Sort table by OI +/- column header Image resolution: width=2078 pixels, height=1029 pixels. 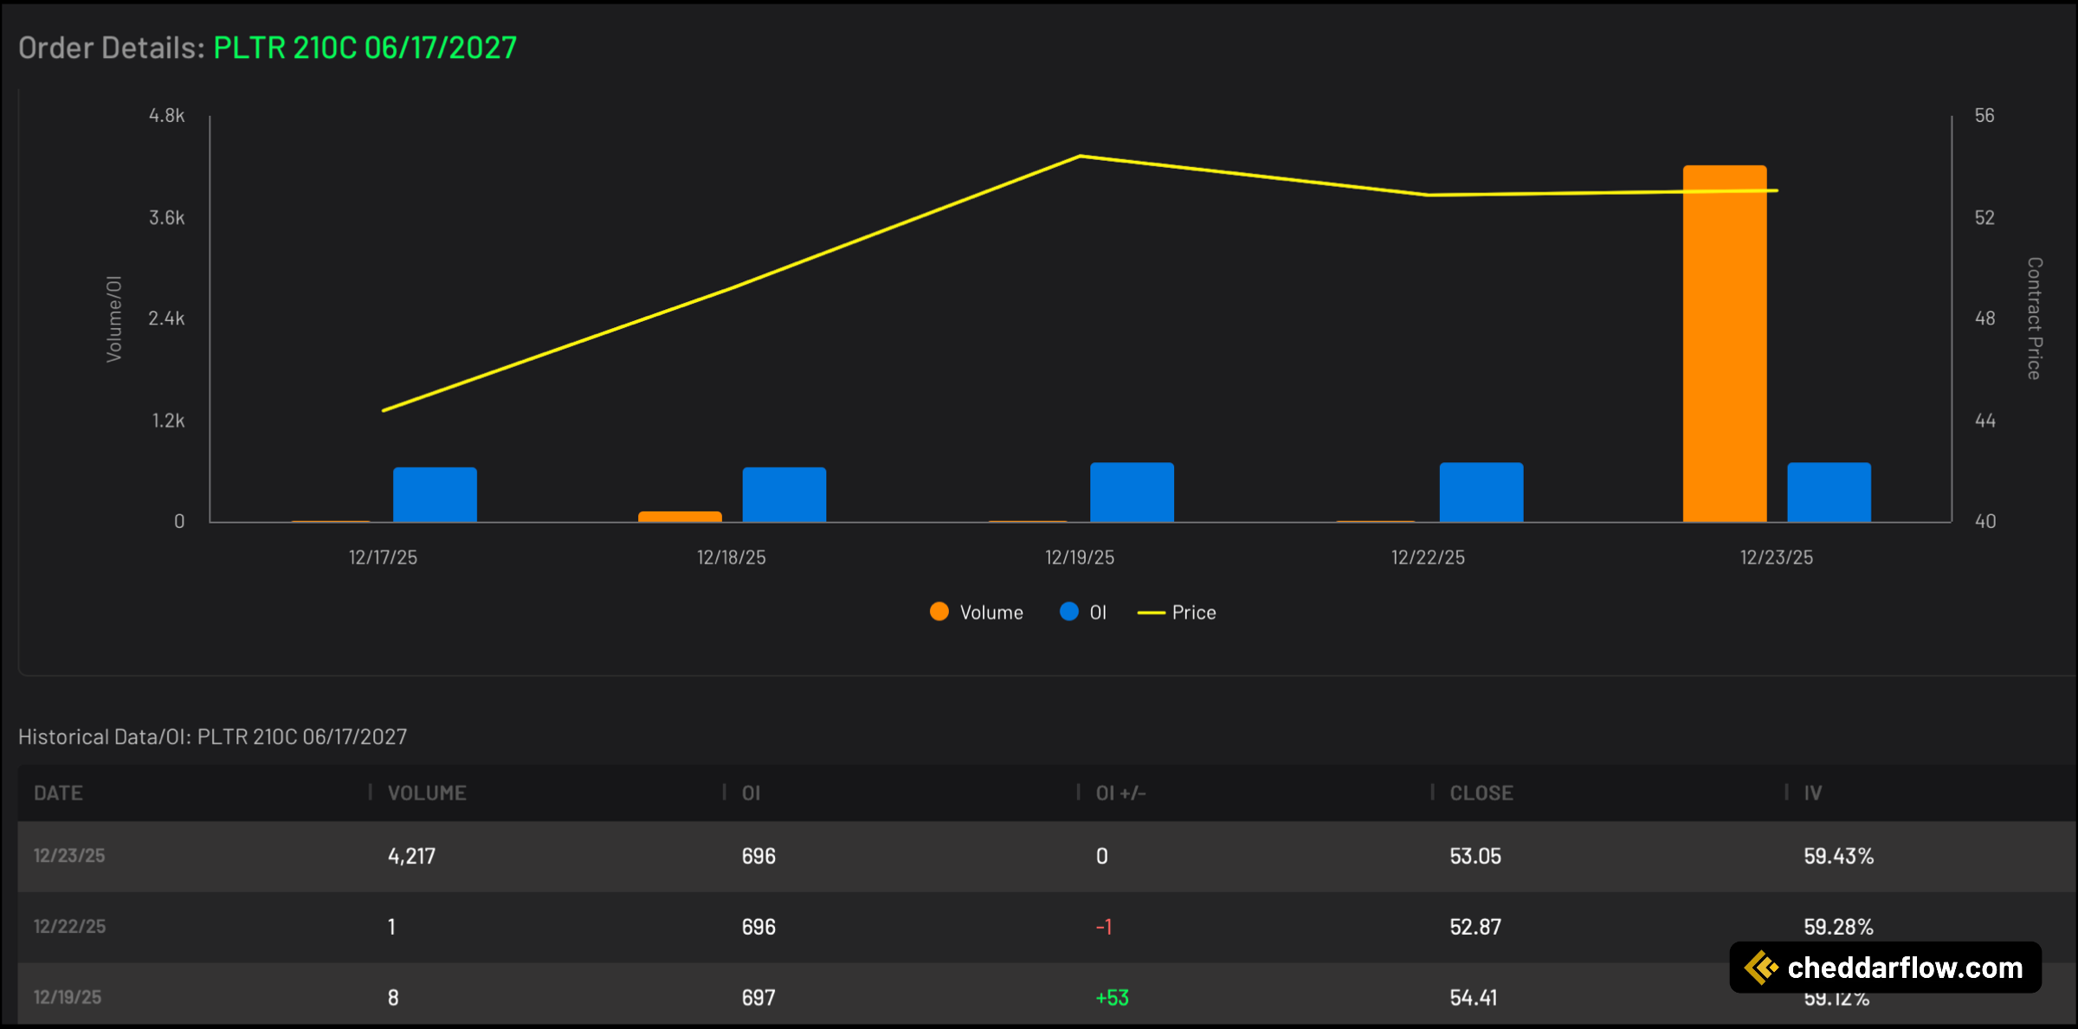point(1120,793)
